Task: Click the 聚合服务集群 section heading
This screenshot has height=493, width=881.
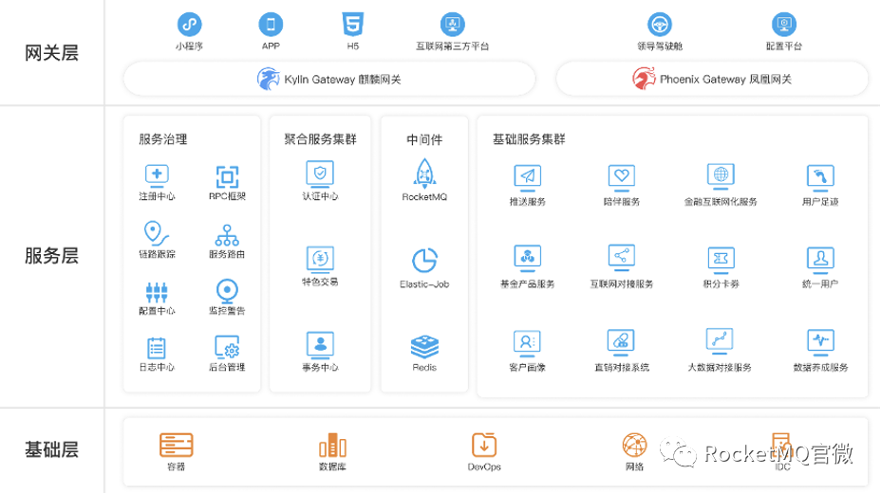Action: (320, 139)
